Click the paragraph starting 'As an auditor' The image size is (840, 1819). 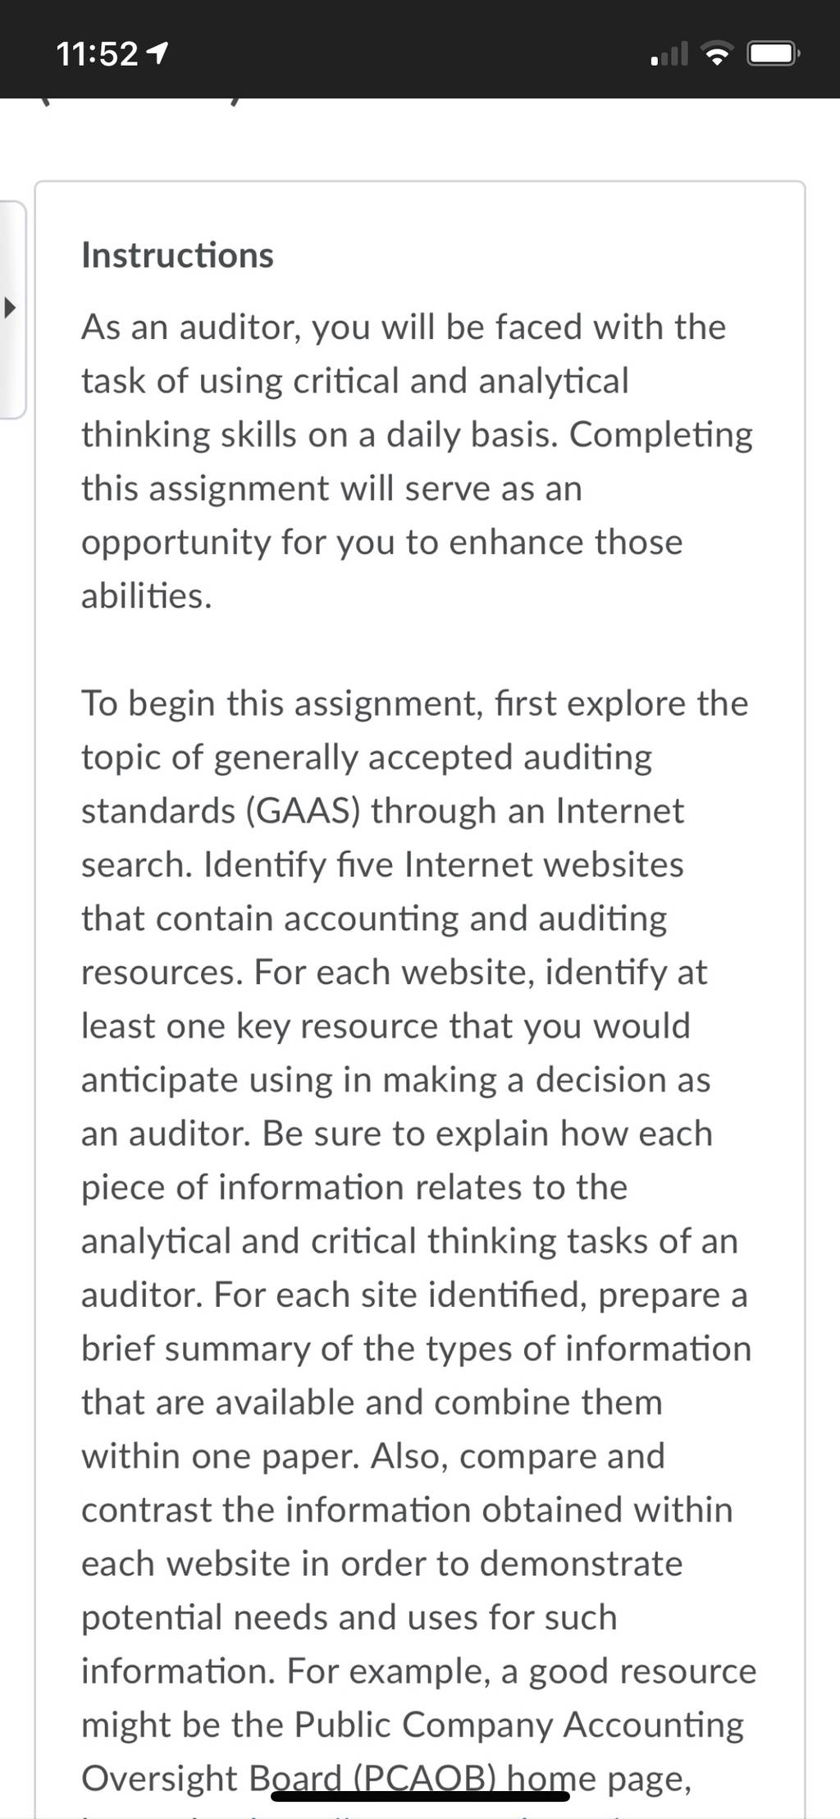417,461
